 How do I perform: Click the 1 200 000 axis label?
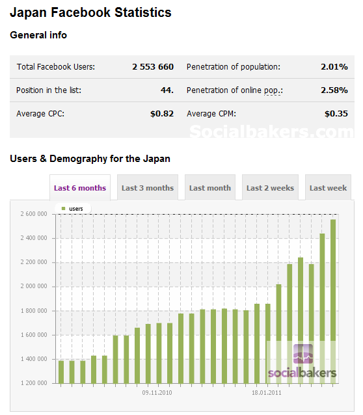point(34,383)
